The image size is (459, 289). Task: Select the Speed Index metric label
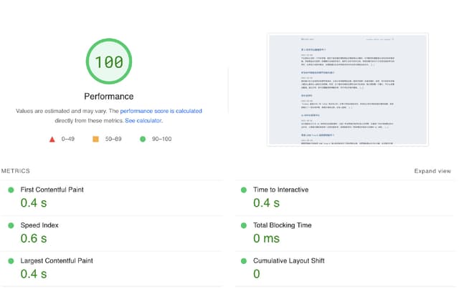39,225
